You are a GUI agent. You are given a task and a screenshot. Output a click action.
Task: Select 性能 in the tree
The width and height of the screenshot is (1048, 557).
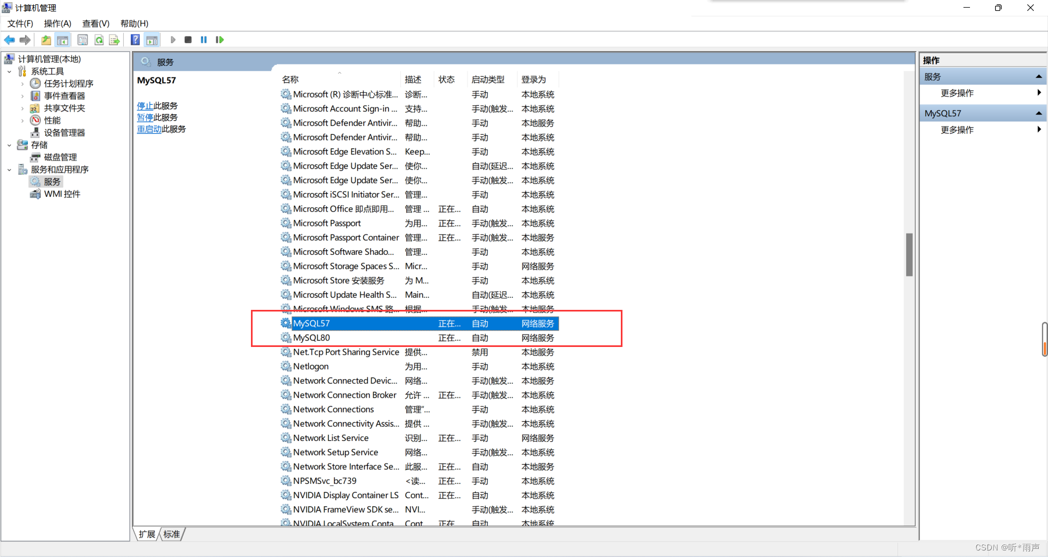click(52, 121)
